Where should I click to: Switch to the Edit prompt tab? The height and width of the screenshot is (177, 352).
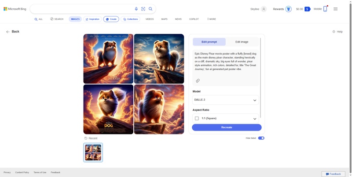[209, 42]
